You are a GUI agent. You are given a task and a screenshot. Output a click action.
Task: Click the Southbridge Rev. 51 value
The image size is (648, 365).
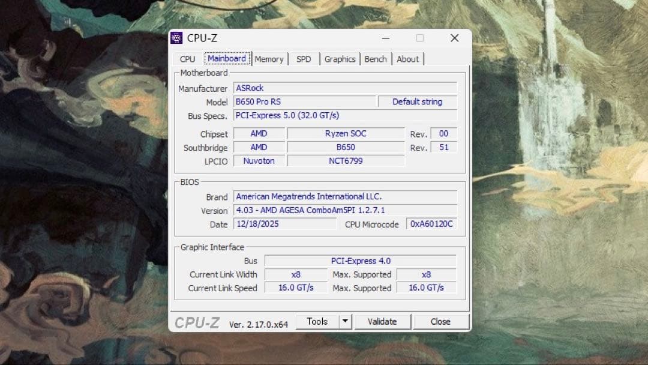444,147
